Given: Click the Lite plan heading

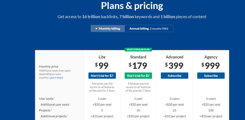Looking at the screenshot, I should point(102,57).
